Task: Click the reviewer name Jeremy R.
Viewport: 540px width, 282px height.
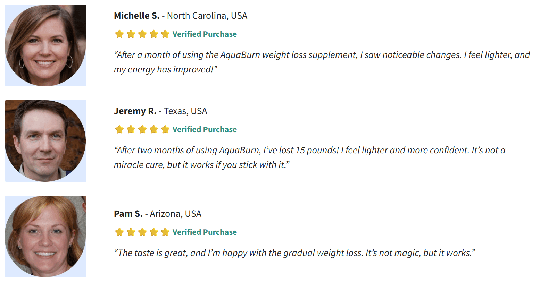Action: click(x=135, y=111)
